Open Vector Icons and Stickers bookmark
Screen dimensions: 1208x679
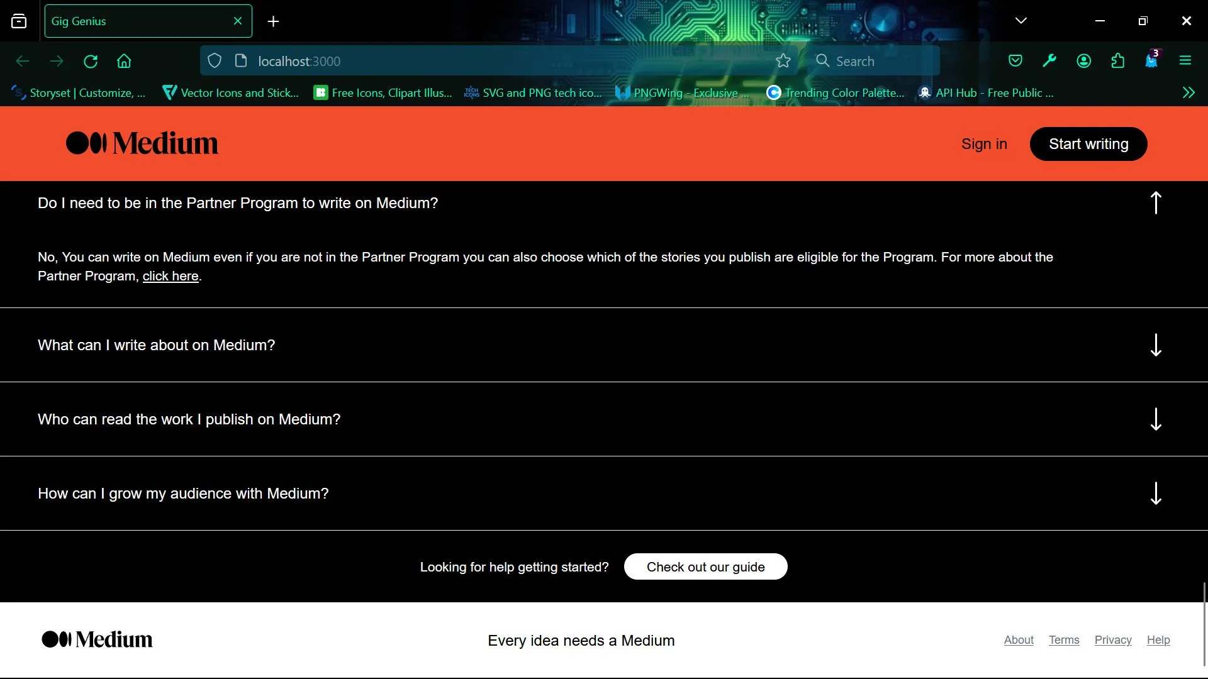[x=230, y=93]
